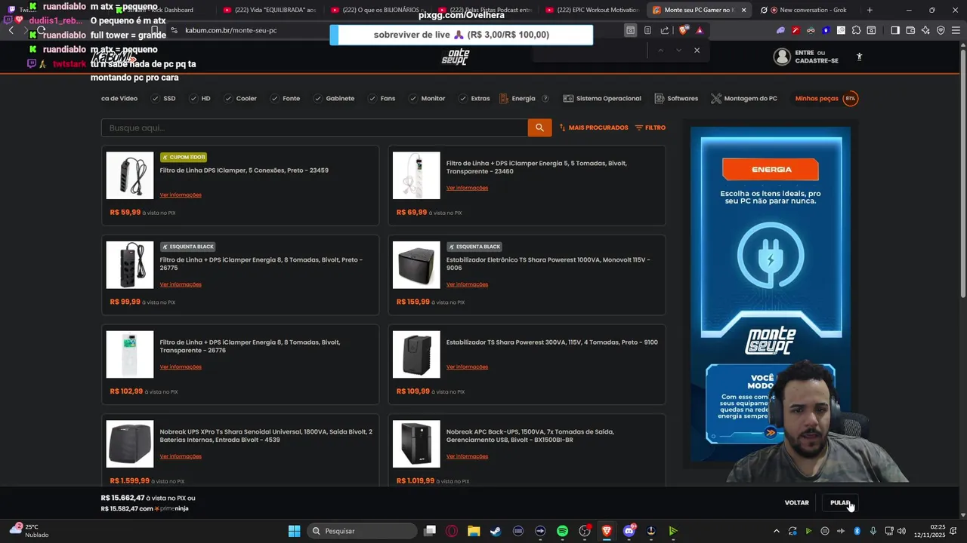Go to next find result arrow

click(x=678, y=51)
